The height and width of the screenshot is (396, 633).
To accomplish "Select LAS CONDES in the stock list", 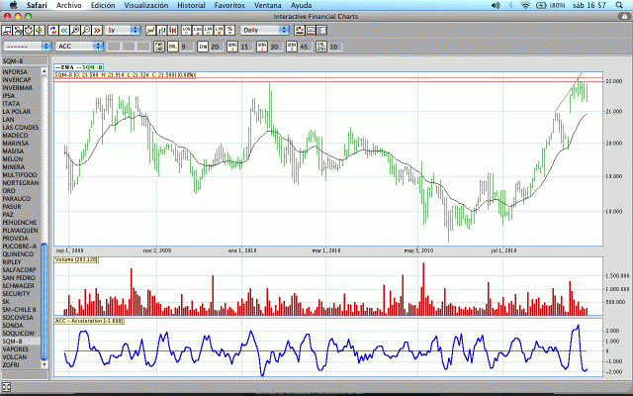I will (x=21, y=127).
